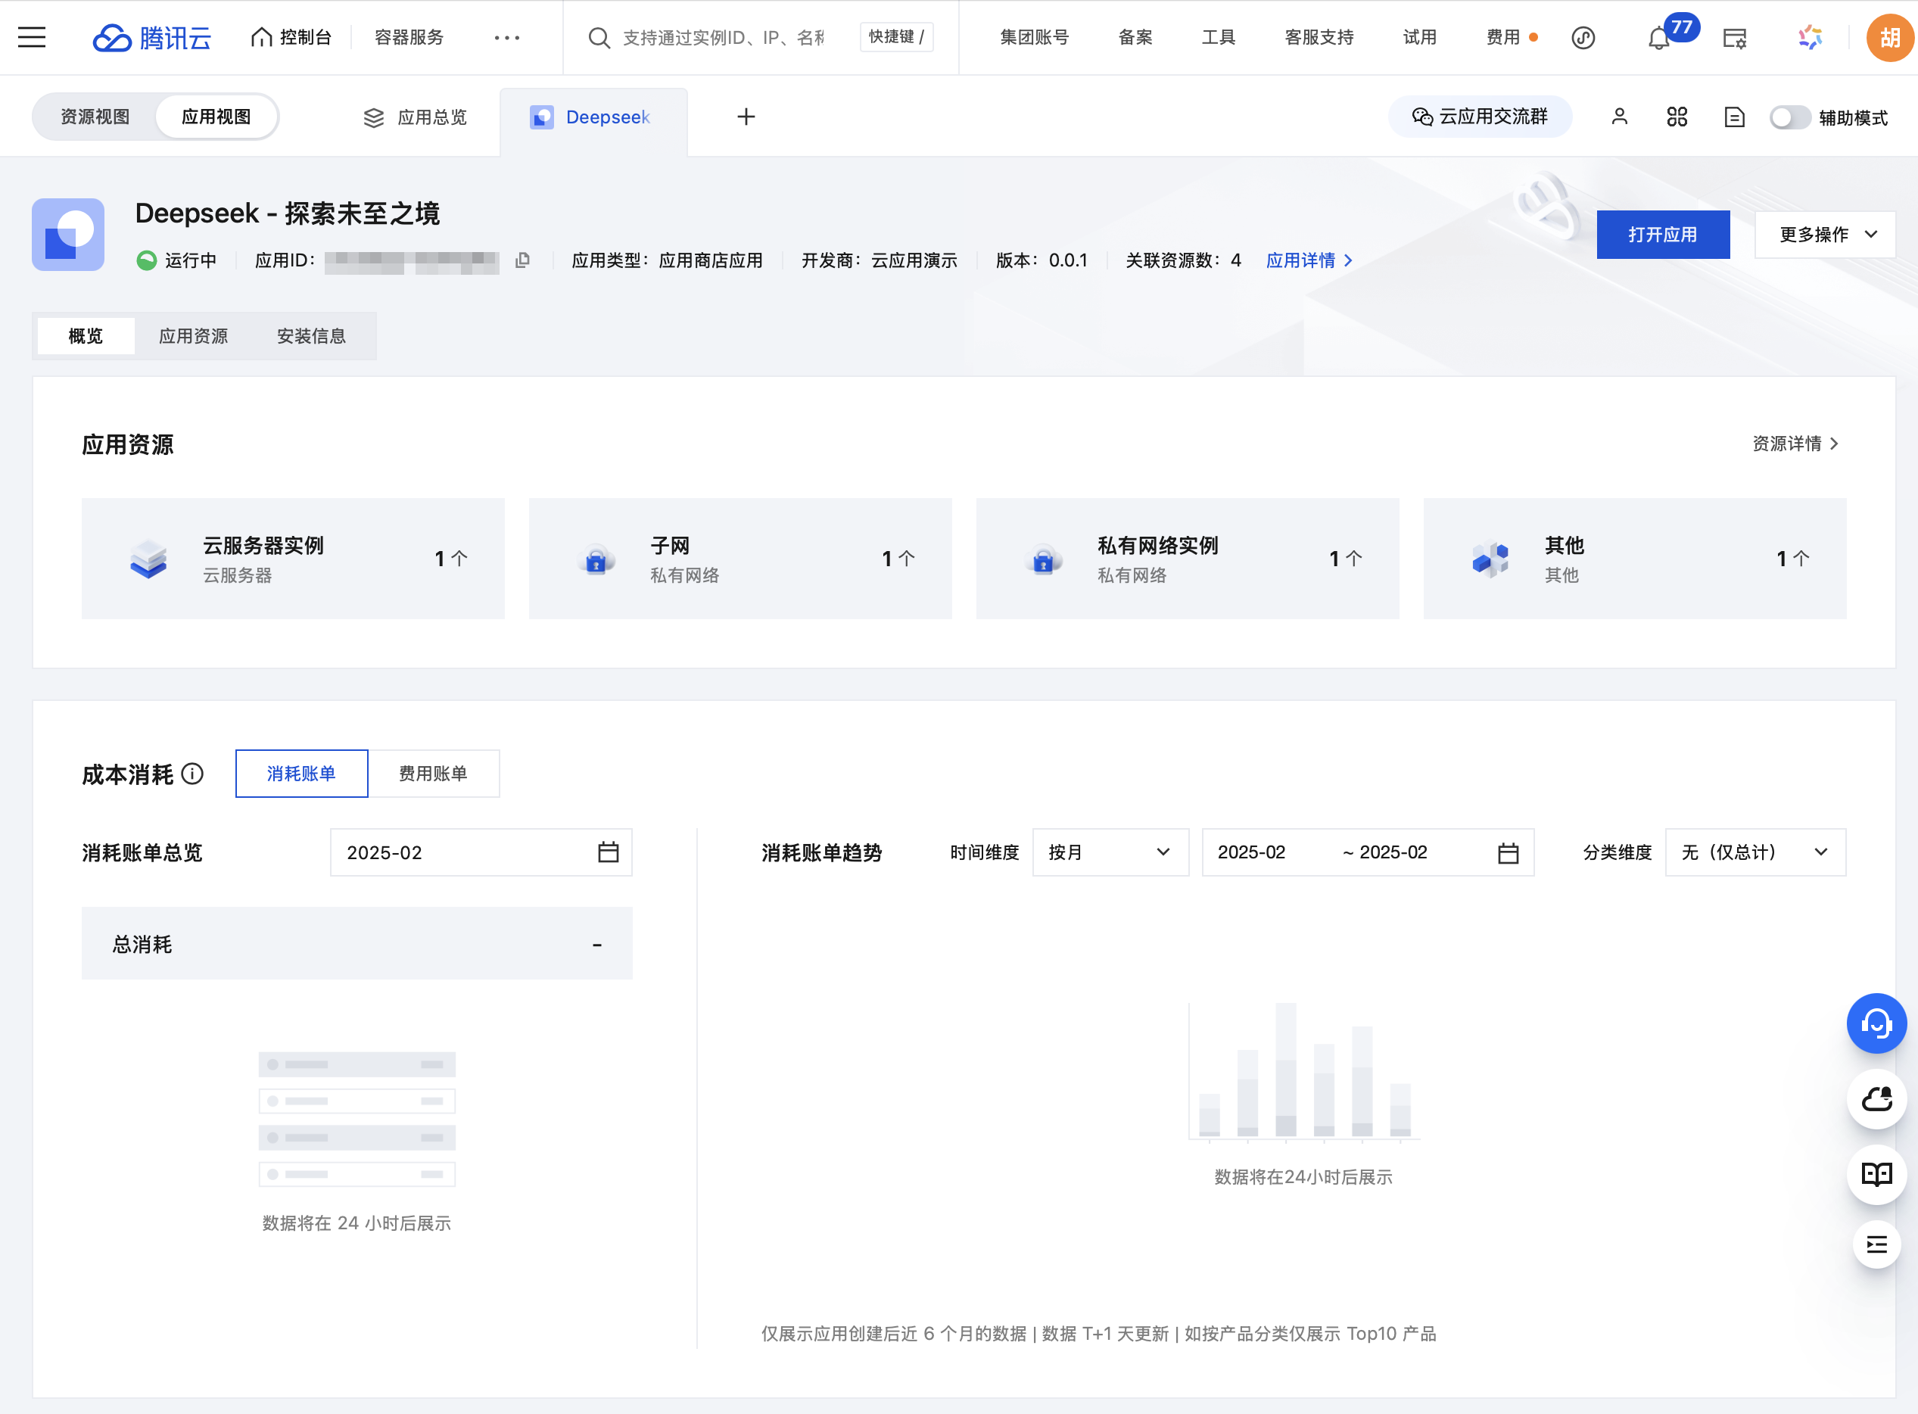Click calendar icon in 2025-02 overview field
This screenshot has width=1918, height=1414.
(609, 852)
